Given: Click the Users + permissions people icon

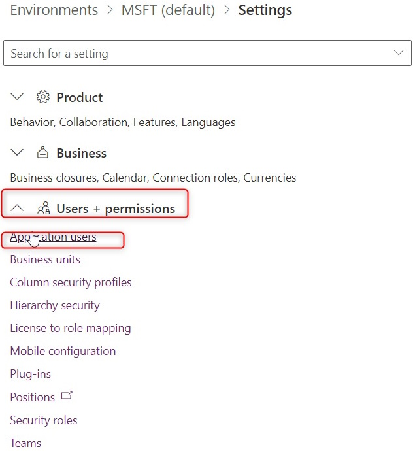Looking at the screenshot, I should [43, 209].
